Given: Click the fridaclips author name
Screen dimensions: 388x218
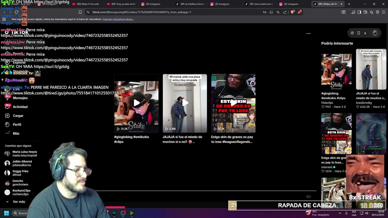Looking at the screenshot, I should (327, 103).
